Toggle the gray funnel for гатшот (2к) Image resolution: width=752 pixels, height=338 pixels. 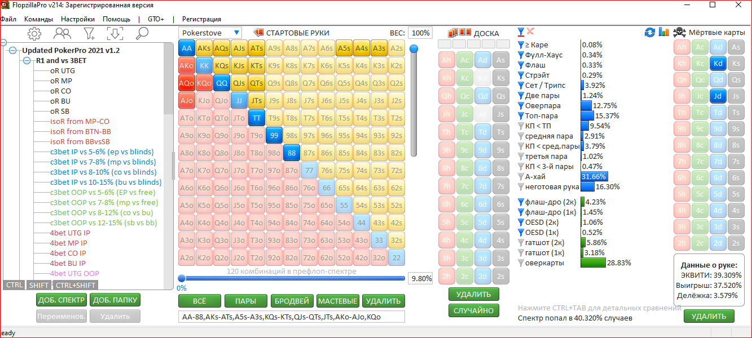tap(521, 242)
